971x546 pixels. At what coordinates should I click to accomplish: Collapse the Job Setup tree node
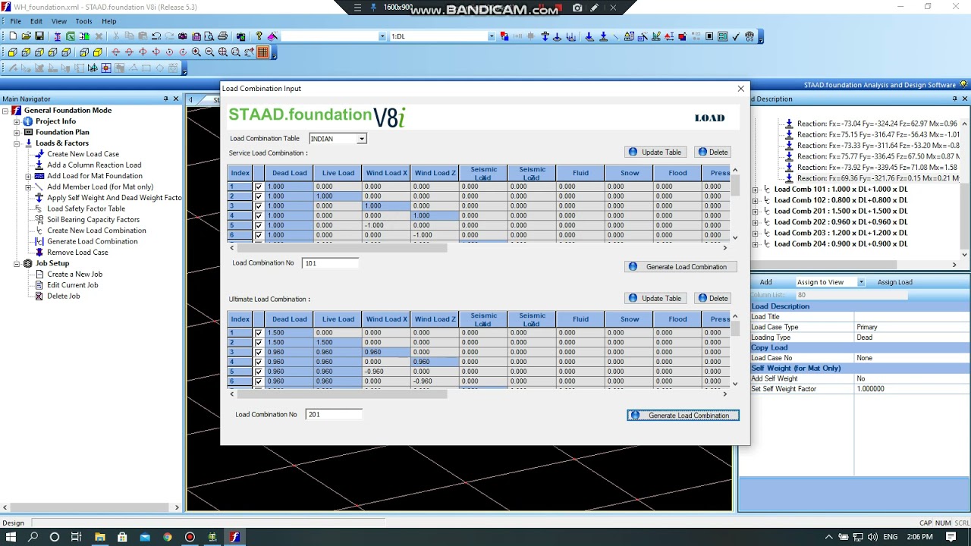coord(17,263)
